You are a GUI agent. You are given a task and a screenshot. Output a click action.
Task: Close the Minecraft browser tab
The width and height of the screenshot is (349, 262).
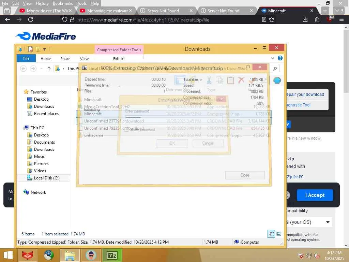312,11
